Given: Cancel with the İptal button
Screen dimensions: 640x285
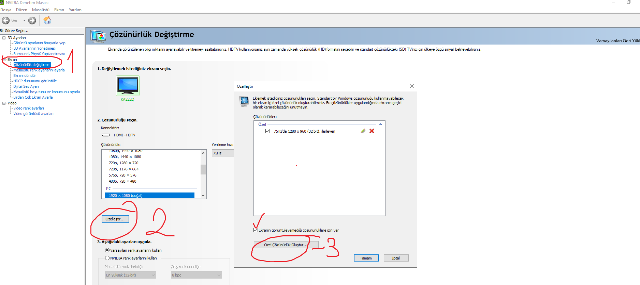Looking at the screenshot, I should pos(396,258).
